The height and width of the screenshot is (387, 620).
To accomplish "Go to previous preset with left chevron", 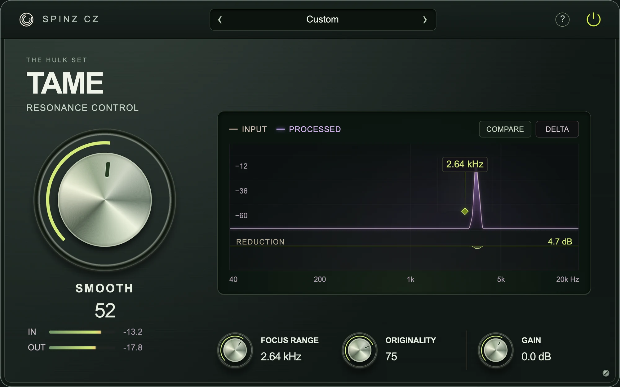I will point(220,20).
